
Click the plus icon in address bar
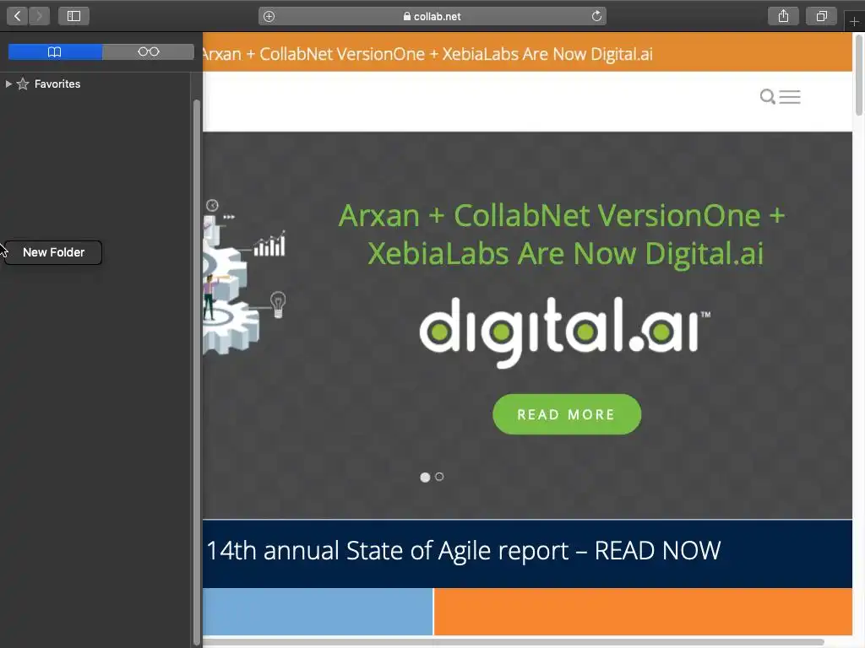pyautogui.click(x=269, y=17)
